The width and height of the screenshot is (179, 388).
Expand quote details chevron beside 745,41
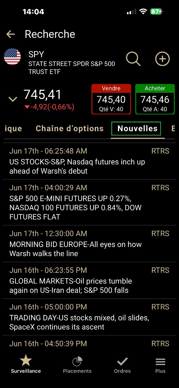tap(13, 99)
